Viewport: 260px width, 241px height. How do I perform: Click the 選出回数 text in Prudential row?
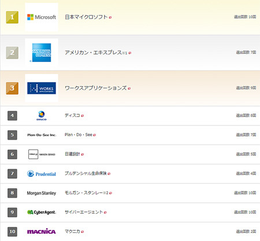coord(246,173)
